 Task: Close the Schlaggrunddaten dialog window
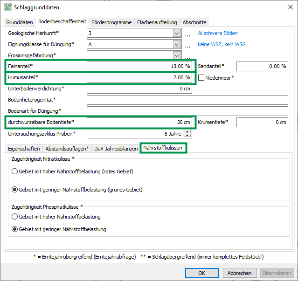(x=287, y=7)
